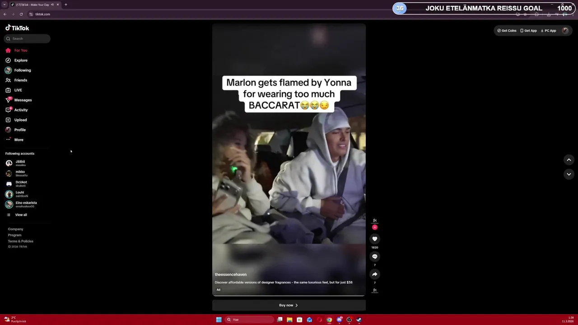Go to the previous video arrow

tap(569, 160)
